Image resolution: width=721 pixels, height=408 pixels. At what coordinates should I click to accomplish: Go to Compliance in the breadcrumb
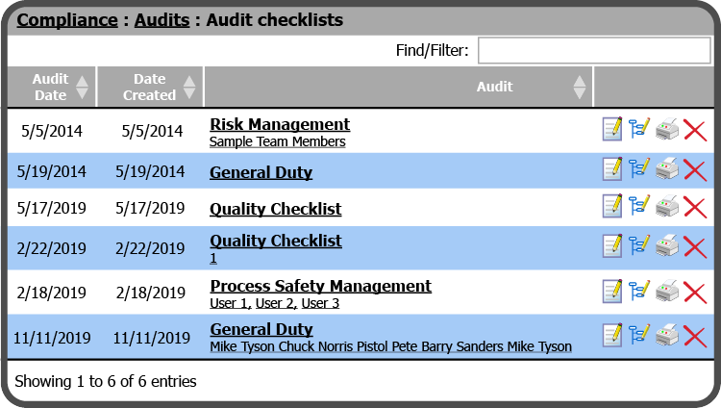(65, 19)
